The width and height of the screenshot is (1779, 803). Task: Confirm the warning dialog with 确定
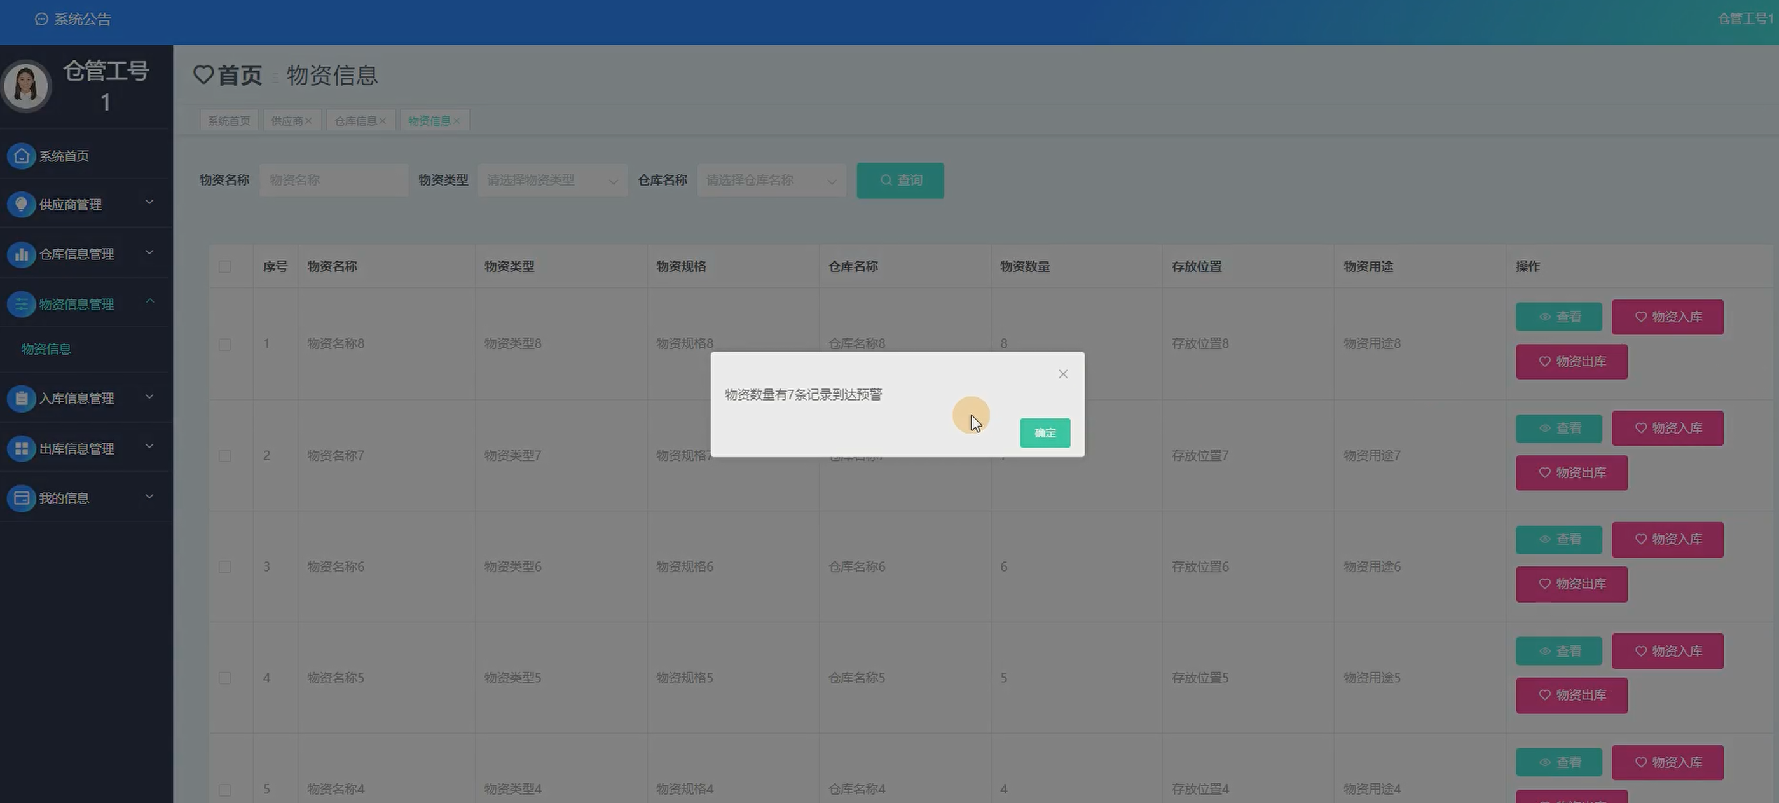click(1045, 433)
